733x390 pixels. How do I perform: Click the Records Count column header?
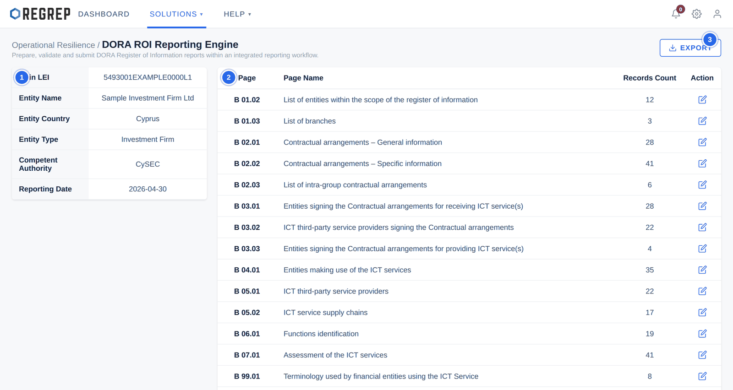649,78
